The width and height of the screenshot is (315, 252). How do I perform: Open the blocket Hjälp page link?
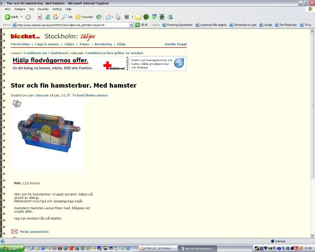coord(121,44)
